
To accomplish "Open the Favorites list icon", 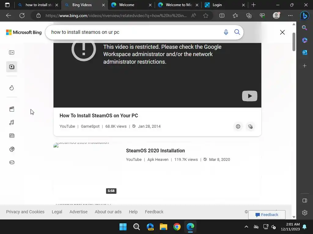I will 235,16.
